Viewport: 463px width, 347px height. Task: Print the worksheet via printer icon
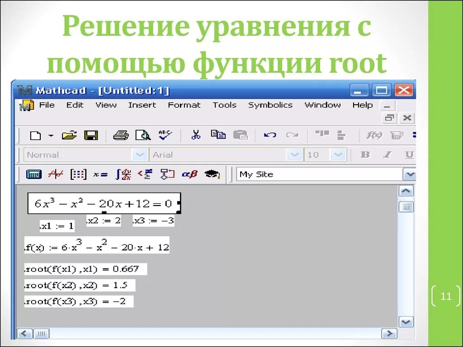[121, 136]
